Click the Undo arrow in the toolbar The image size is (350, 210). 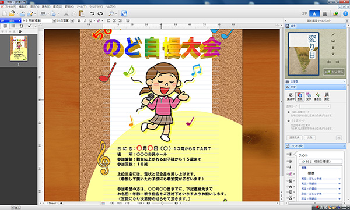92,13
